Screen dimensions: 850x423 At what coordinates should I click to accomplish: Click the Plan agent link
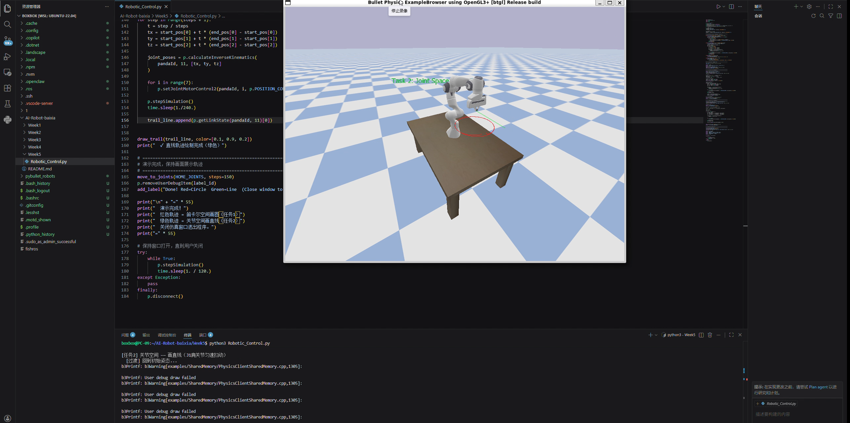818,387
